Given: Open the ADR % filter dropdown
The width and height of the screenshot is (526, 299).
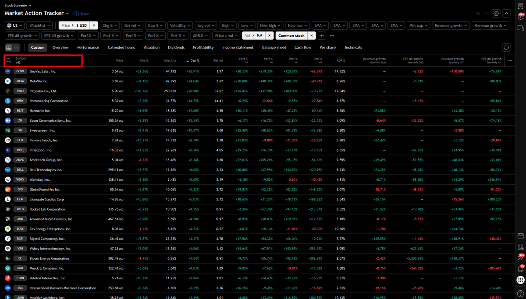Looking at the screenshot, I should 200,35.
